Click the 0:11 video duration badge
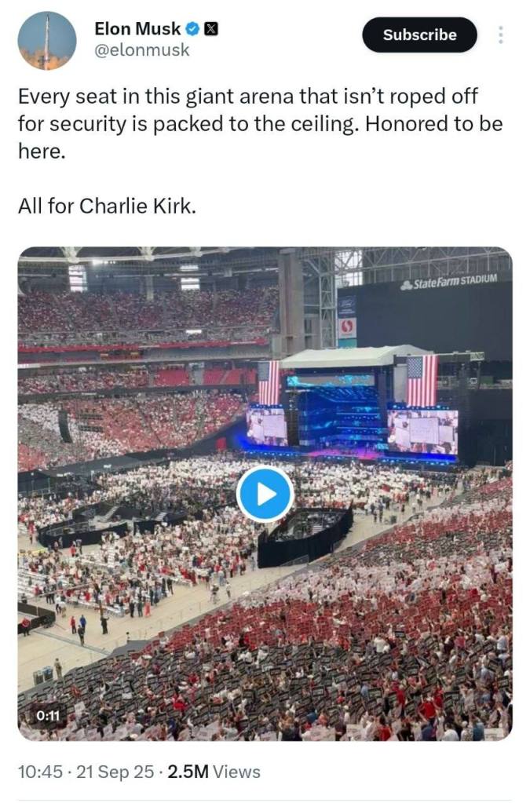 [48, 715]
